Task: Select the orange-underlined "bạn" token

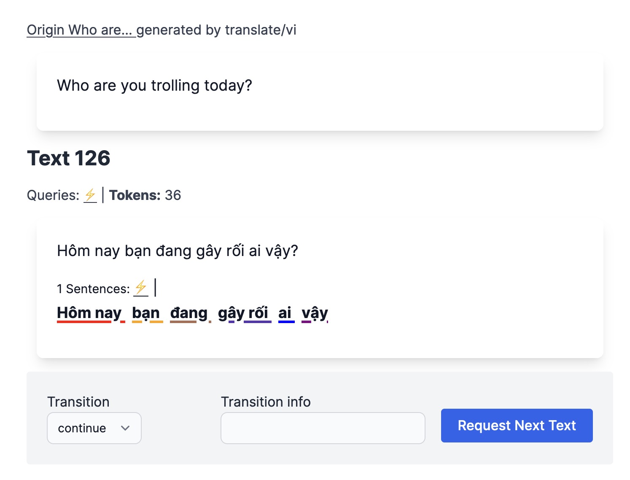Action: coord(146,313)
